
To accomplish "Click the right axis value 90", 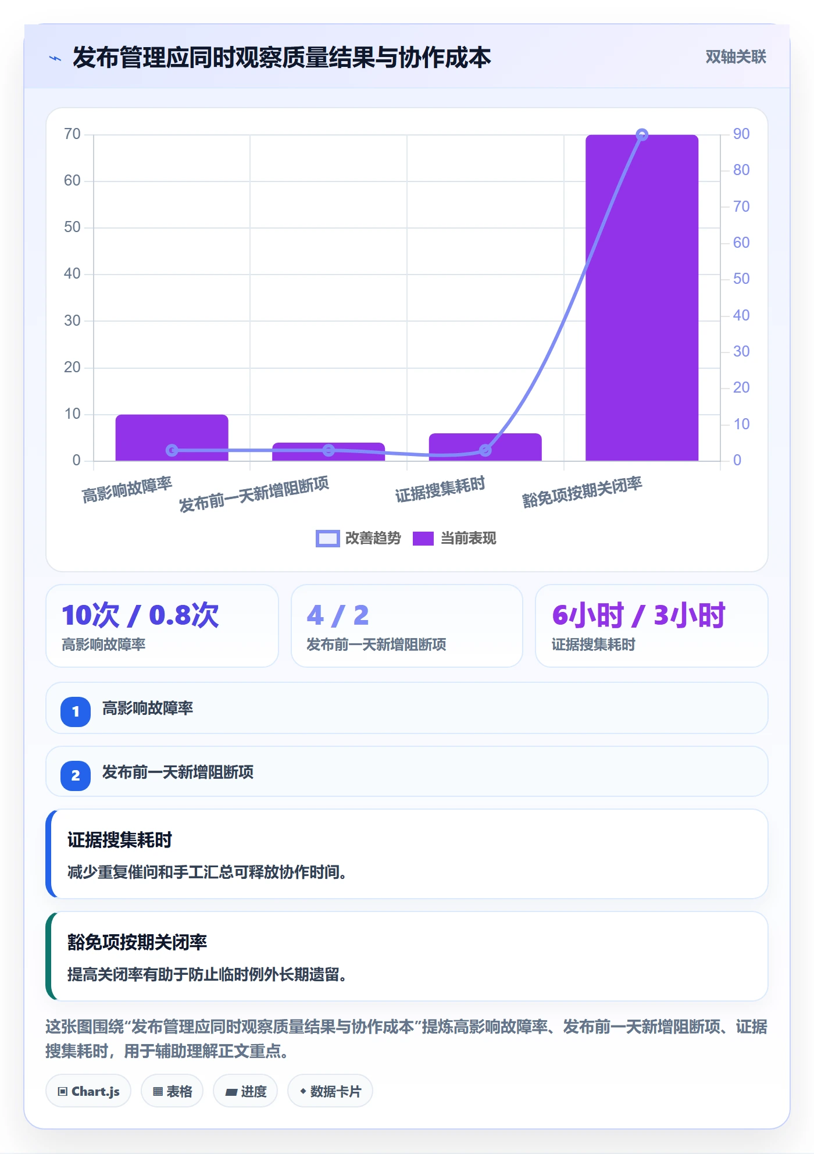I will 741,134.
